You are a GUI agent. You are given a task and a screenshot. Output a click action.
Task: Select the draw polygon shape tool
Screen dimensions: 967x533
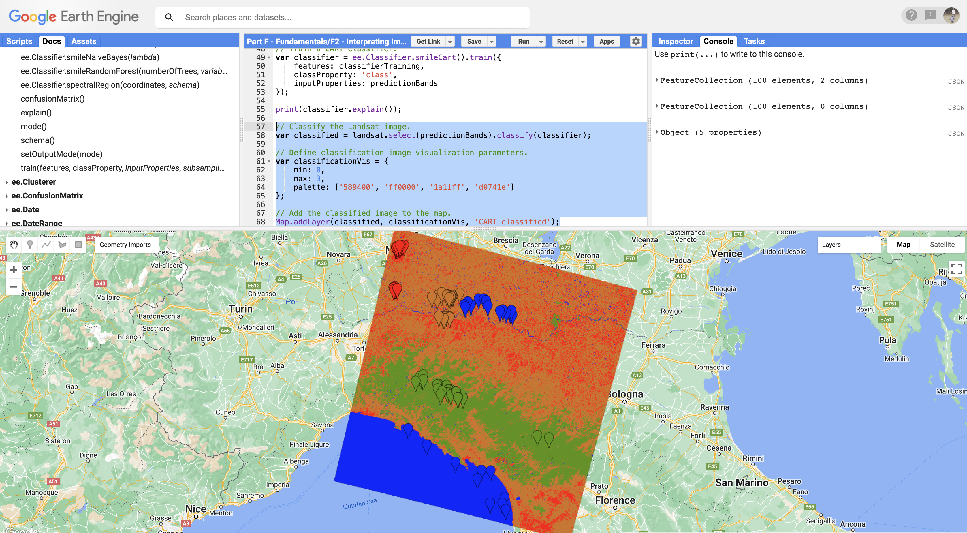[x=62, y=245]
